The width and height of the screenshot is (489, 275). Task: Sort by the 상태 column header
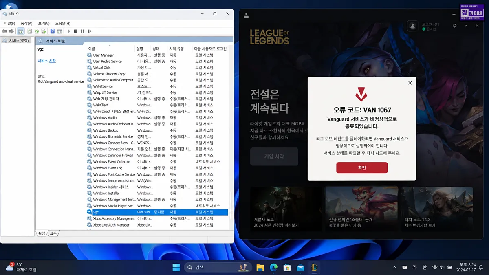click(x=159, y=48)
